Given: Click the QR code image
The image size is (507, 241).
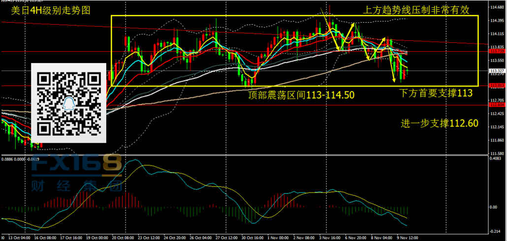Looking at the screenshot, I should click(x=69, y=103).
